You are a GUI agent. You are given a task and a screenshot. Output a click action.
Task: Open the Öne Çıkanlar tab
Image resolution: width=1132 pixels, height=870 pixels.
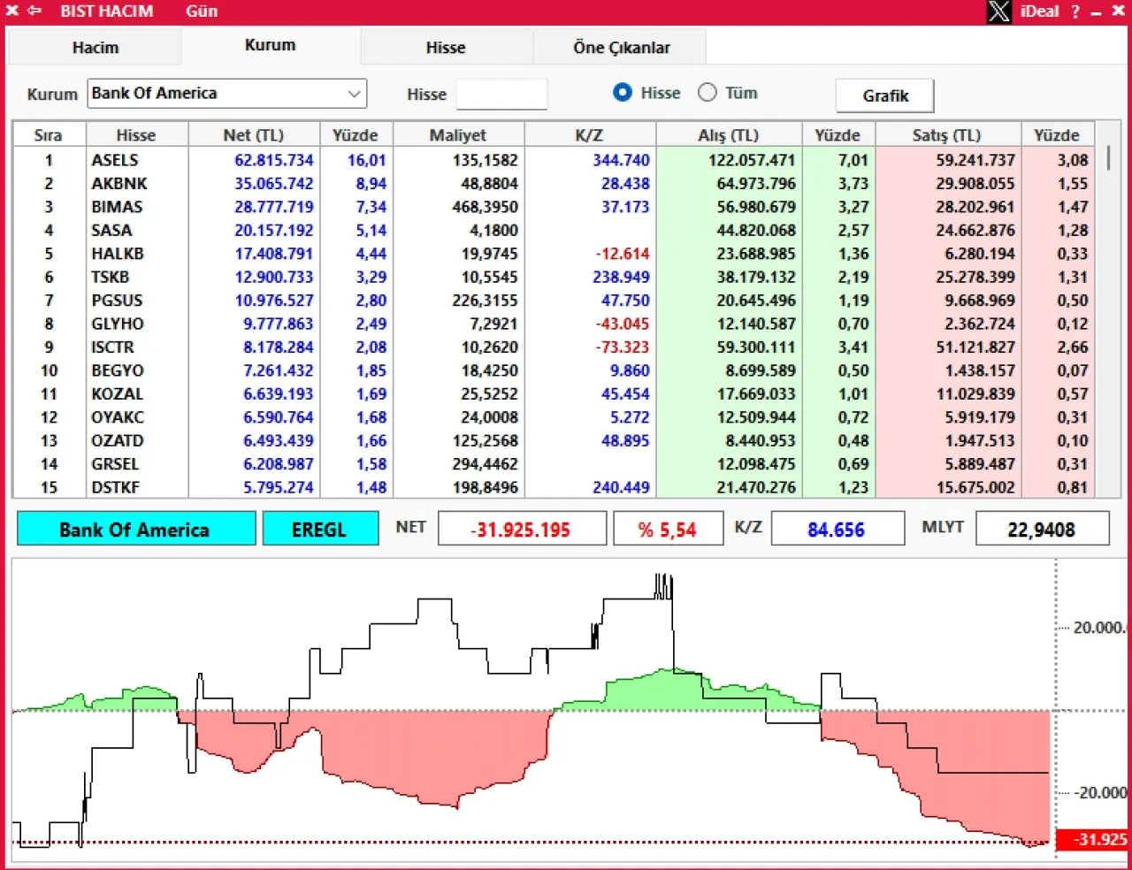point(621,48)
